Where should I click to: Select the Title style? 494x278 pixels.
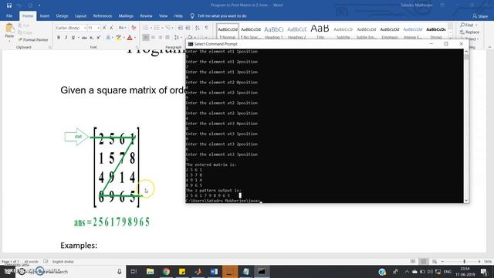(x=320, y=31)
